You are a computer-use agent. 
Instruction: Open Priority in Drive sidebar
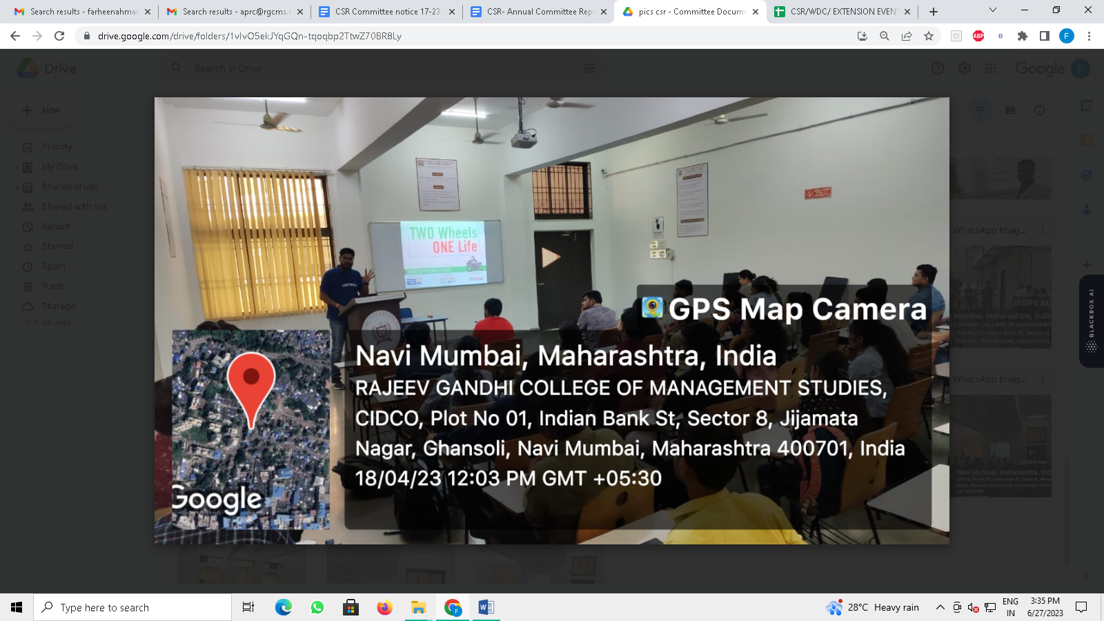pos(57,147)
